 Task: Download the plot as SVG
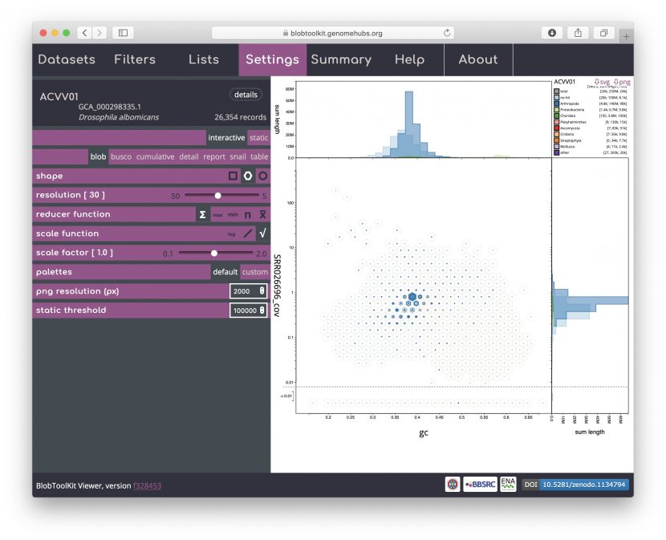point(601,82)
